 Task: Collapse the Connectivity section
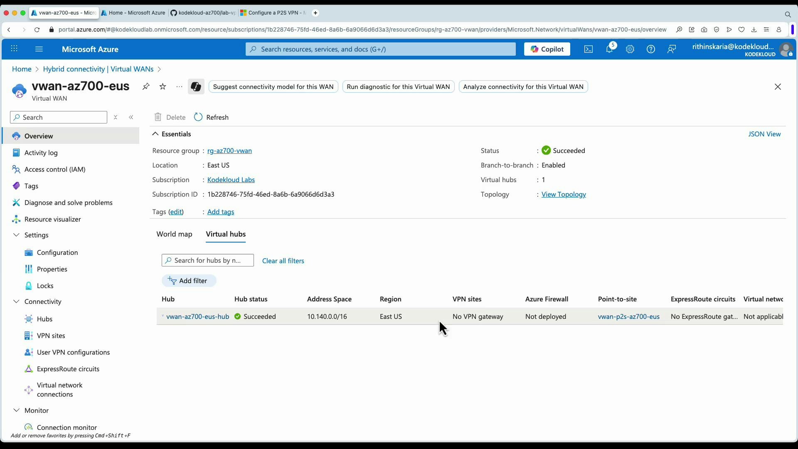[16, 301]
